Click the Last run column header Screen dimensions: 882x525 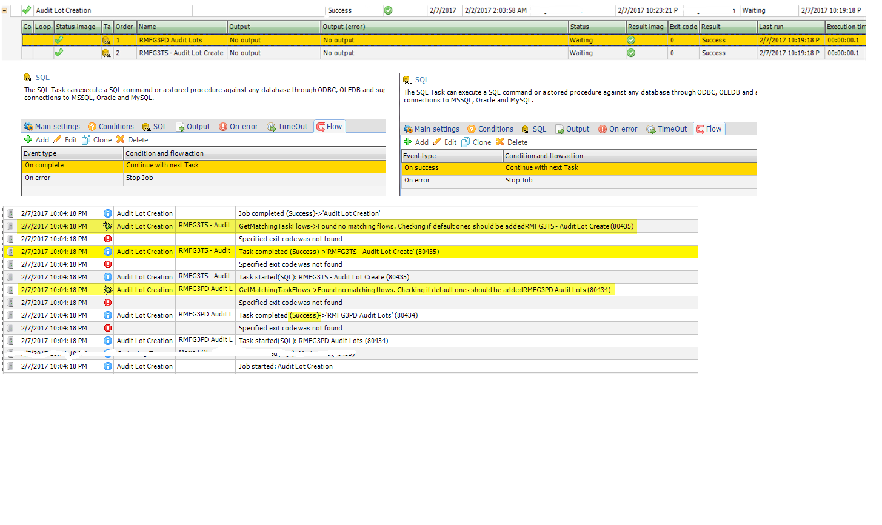(x=790, y=27)
